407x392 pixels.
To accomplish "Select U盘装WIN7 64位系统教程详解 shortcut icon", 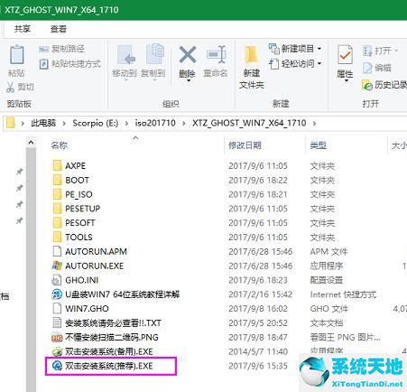I will click(57, 294).
